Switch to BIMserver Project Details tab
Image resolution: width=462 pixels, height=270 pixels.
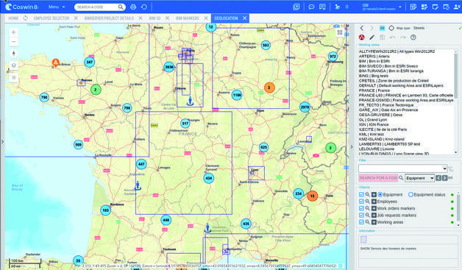pos(109,18)
